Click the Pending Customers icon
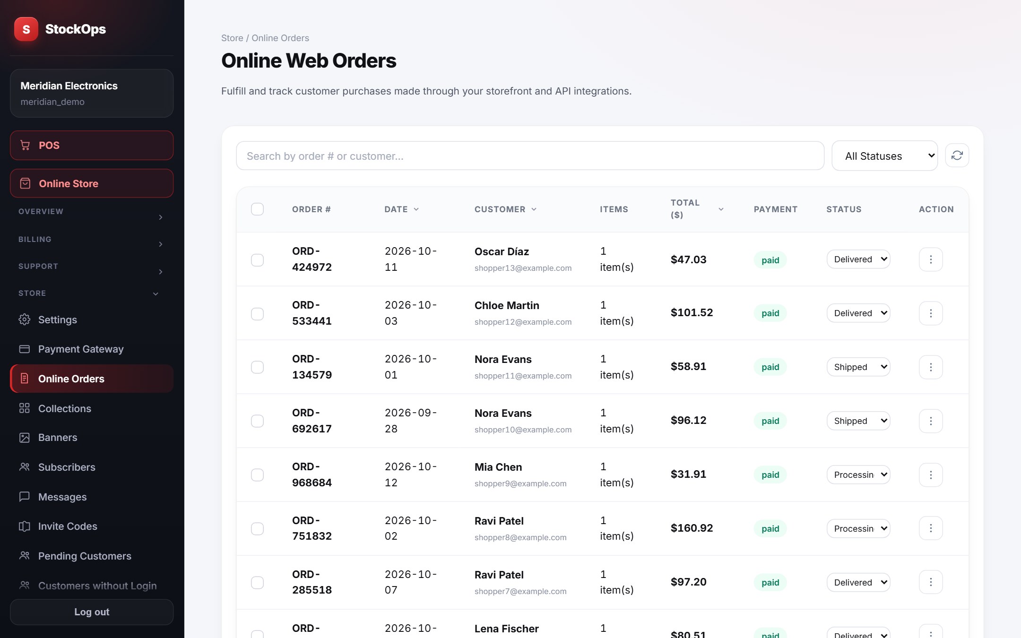The width and height of the screenshot is (1021, 638). click(x=24, y=556)
